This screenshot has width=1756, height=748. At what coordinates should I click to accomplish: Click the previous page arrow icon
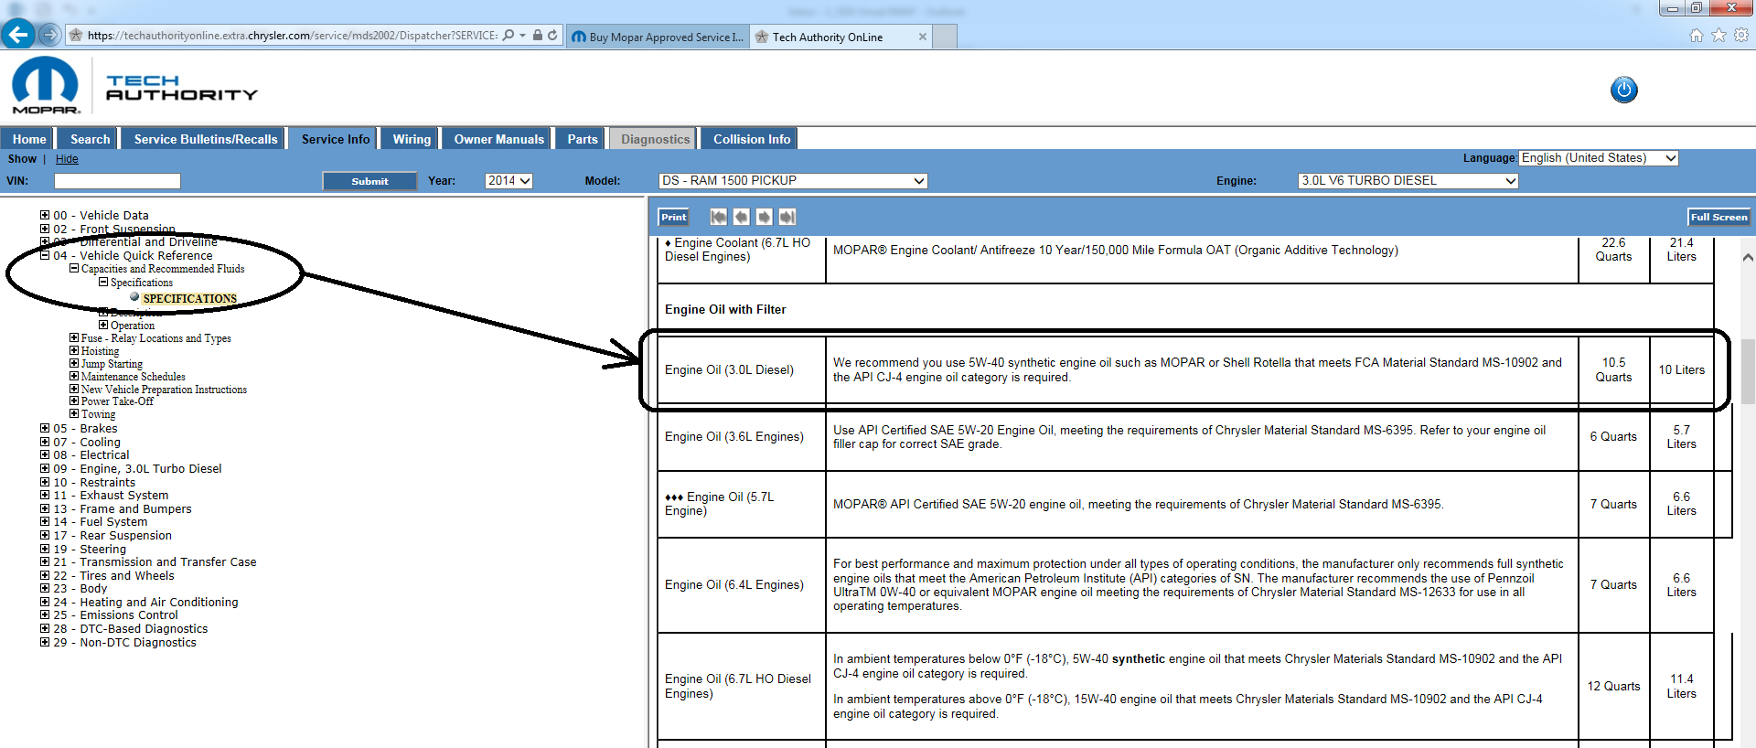741,217
